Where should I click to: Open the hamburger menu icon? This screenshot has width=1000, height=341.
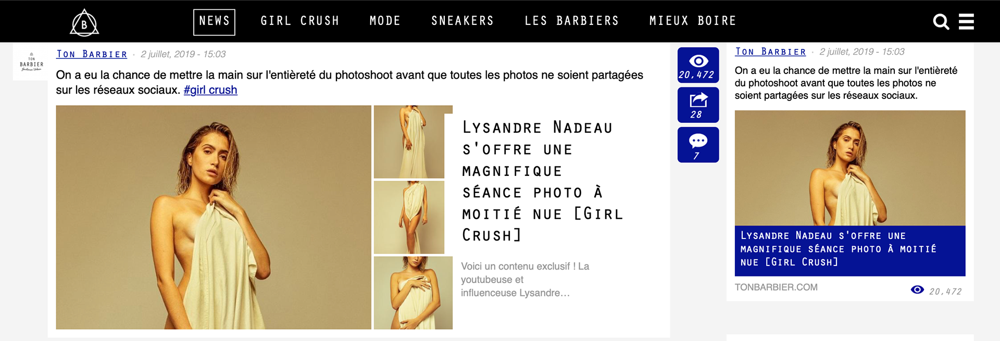tap(966, 21)
